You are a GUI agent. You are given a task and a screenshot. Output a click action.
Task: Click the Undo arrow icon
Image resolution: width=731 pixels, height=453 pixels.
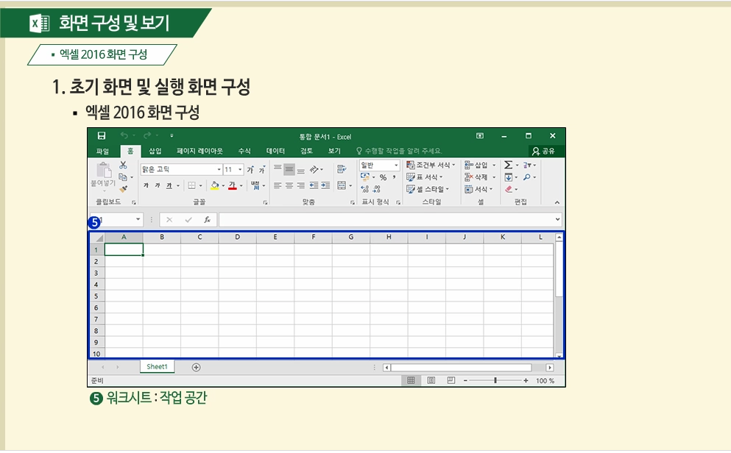(124, 135)
